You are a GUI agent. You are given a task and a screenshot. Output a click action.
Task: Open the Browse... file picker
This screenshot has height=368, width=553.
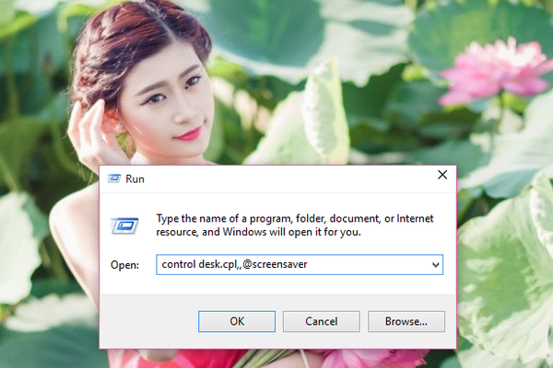(x=406, y=321)
